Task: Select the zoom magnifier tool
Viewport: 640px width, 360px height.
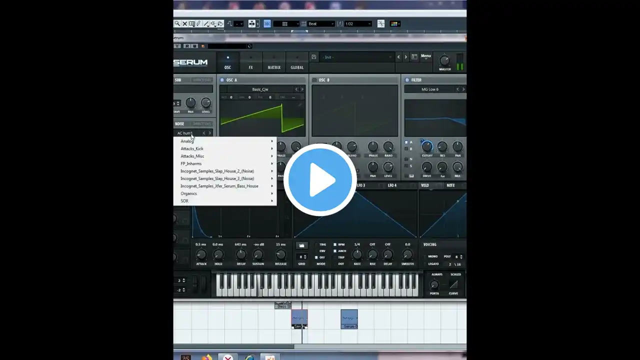Action: [177, 23]
